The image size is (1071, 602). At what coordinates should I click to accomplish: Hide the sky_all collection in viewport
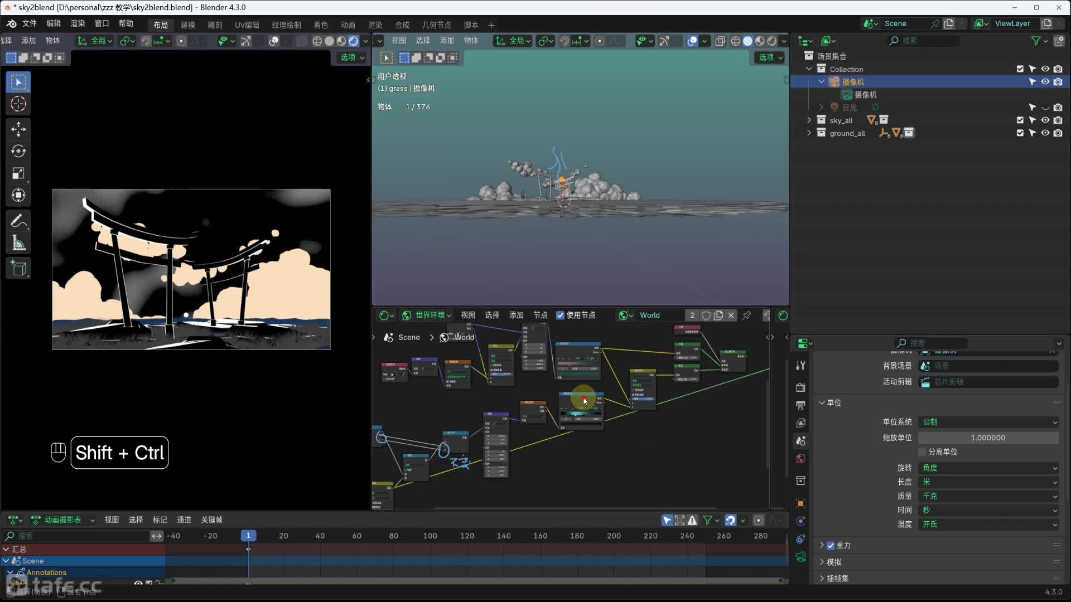[x=1045, y=120]
